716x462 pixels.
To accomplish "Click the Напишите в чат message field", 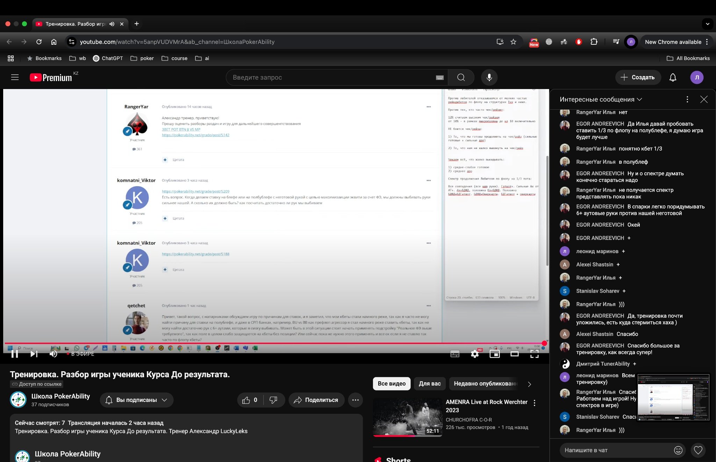I will pos(617,450).
